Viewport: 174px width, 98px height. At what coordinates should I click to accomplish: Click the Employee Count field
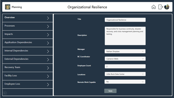(125, 66)
